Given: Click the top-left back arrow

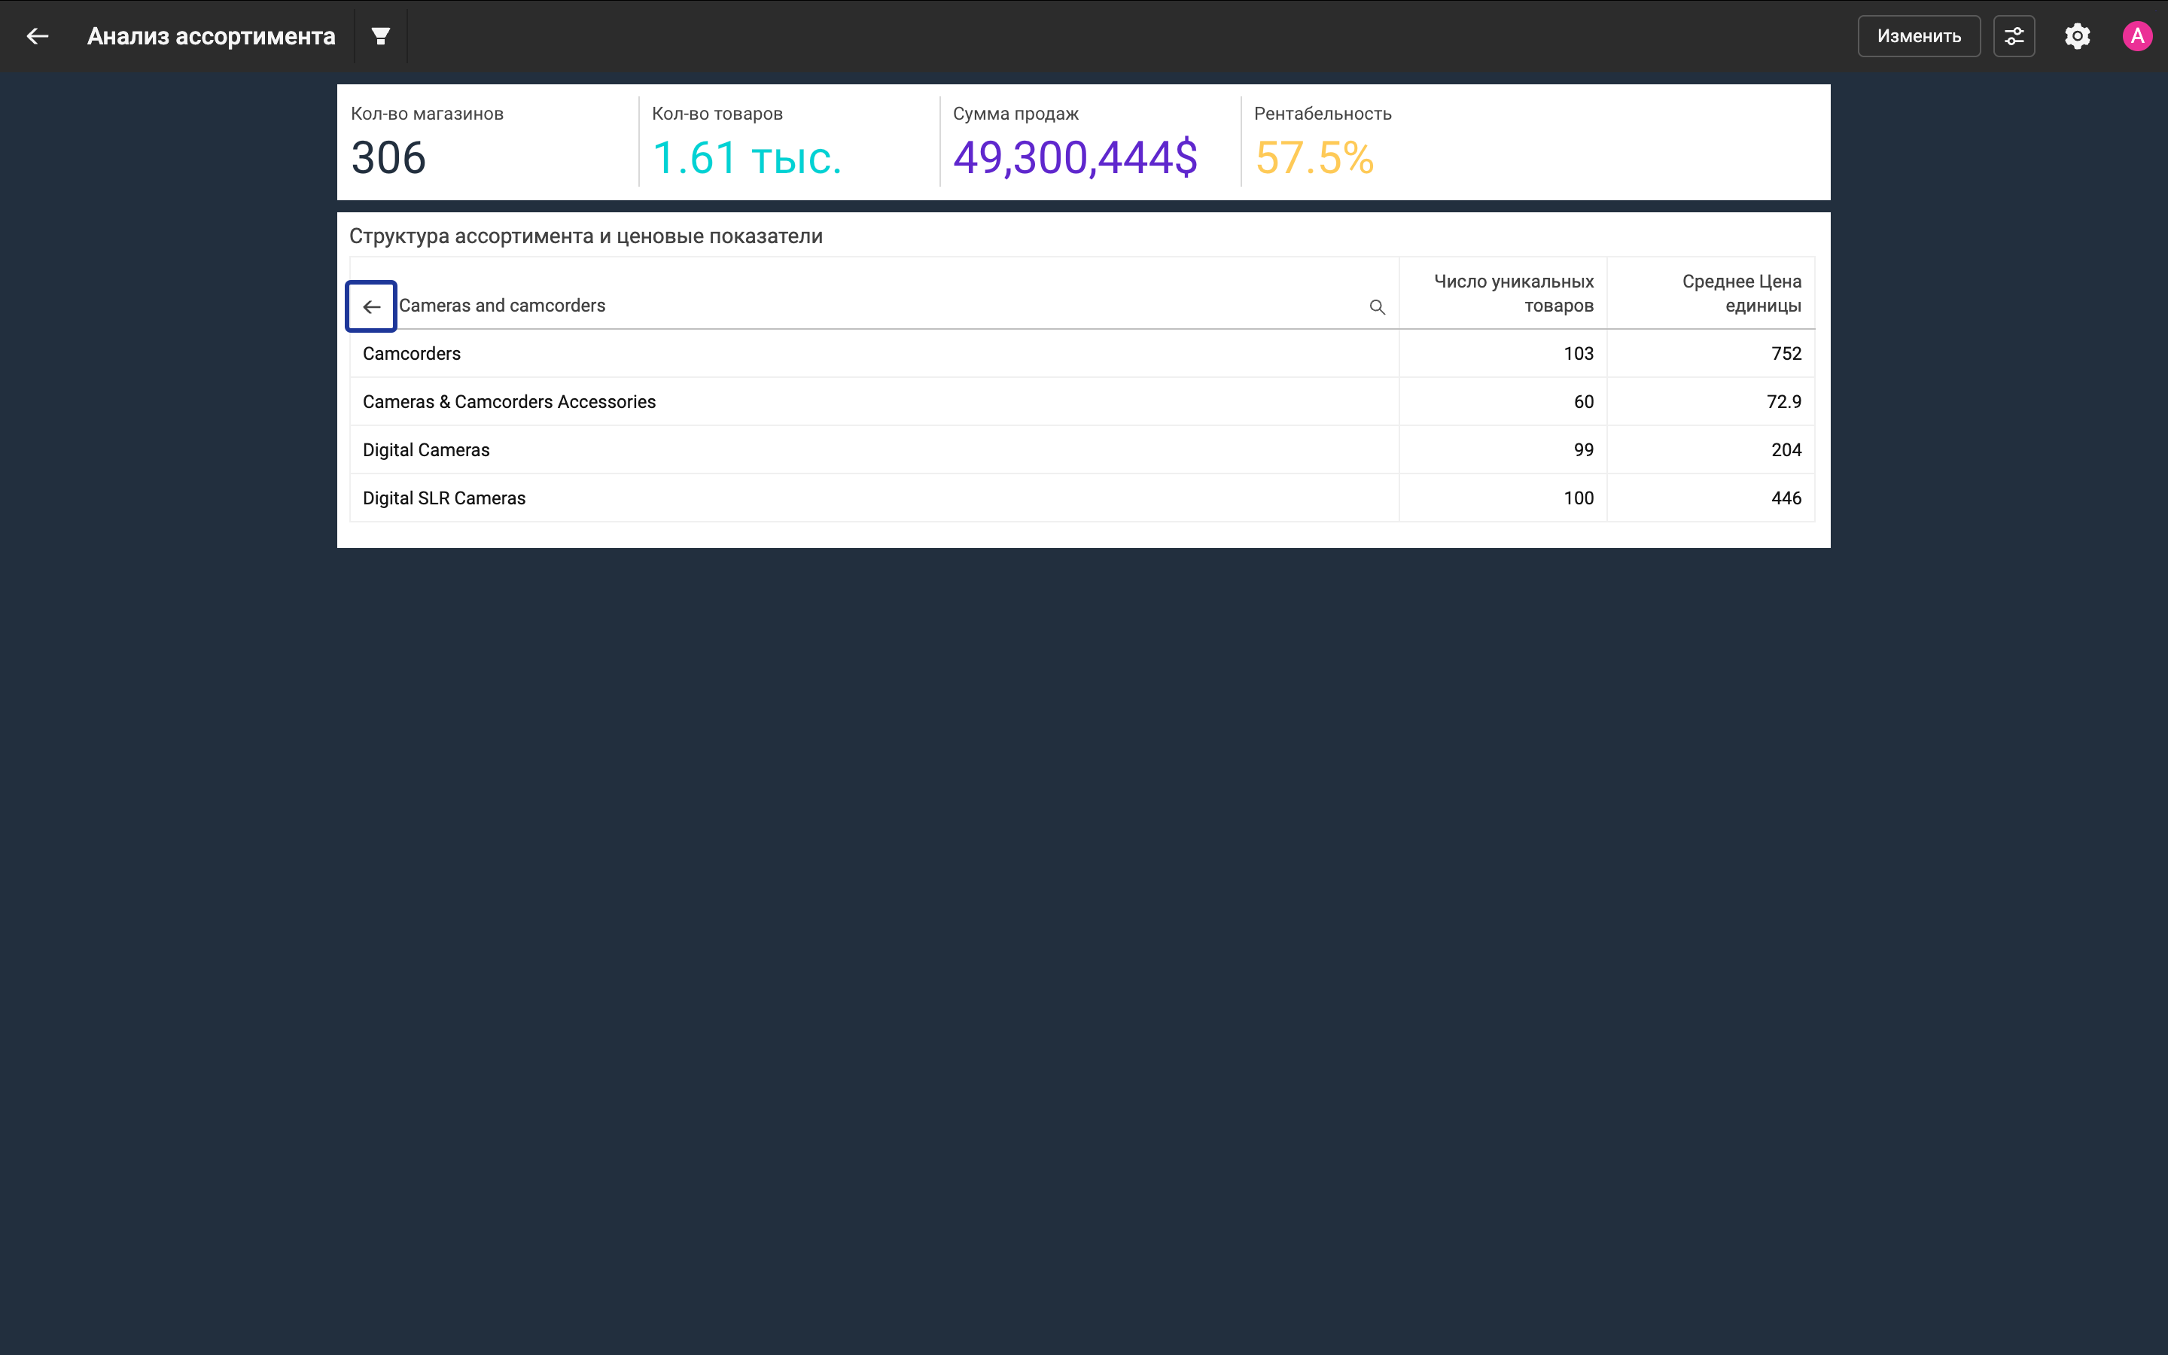Looking at the screenshot, I should 37,36.
